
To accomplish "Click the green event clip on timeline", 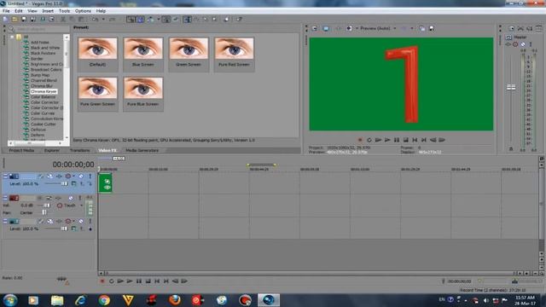I will 105,183.
